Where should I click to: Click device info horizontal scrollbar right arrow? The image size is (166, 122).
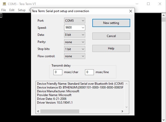tap(122, 111)
